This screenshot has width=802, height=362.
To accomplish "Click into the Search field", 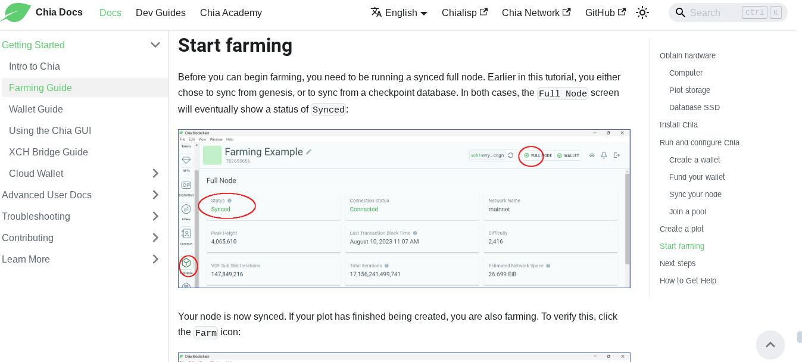I will click(728, 13).
